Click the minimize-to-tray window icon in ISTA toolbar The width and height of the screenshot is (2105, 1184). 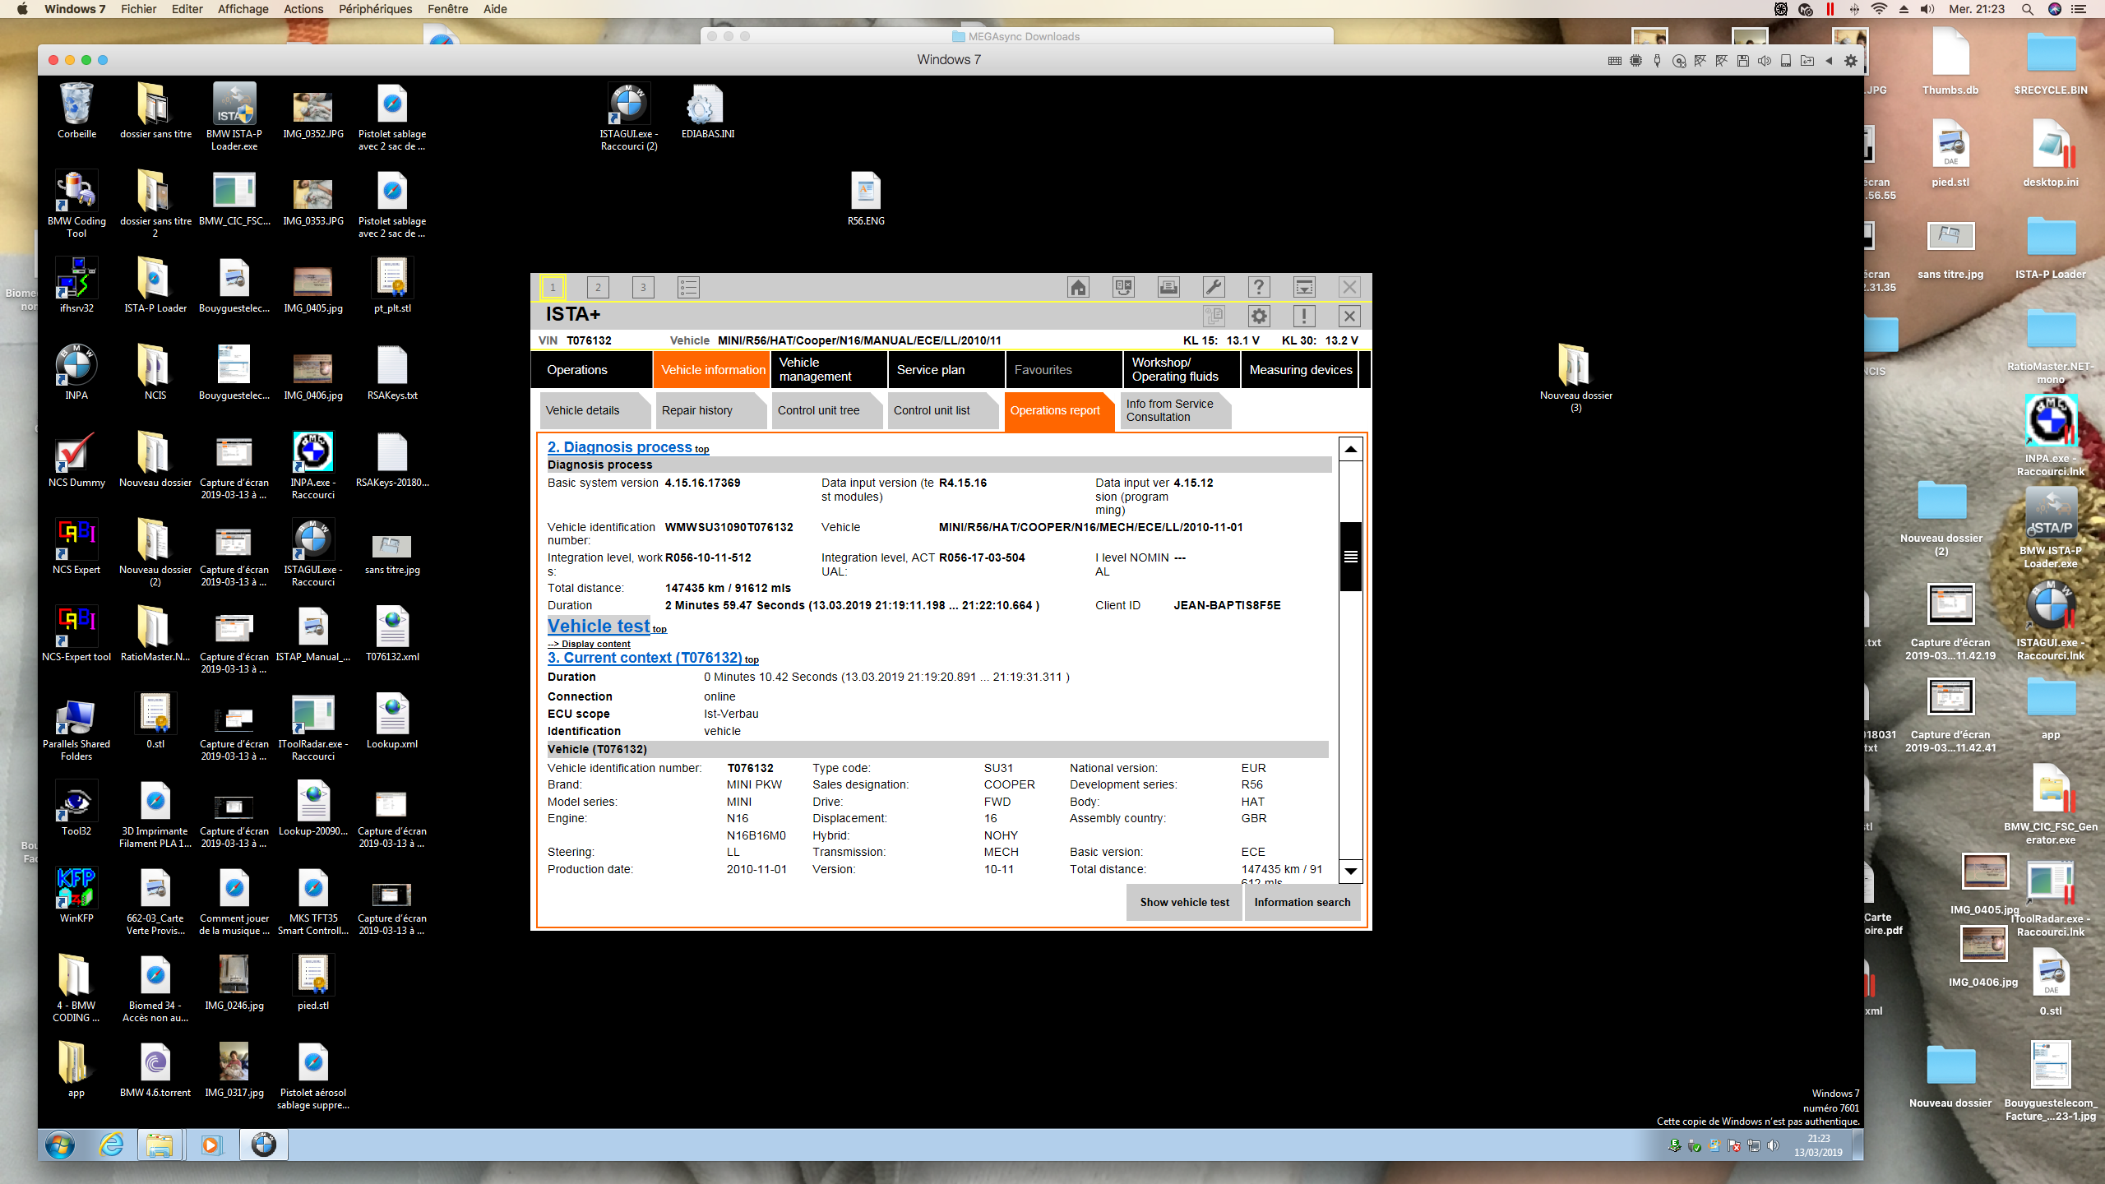1304,287
